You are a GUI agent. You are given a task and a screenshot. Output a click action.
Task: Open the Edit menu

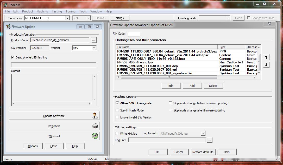point(16,11)
